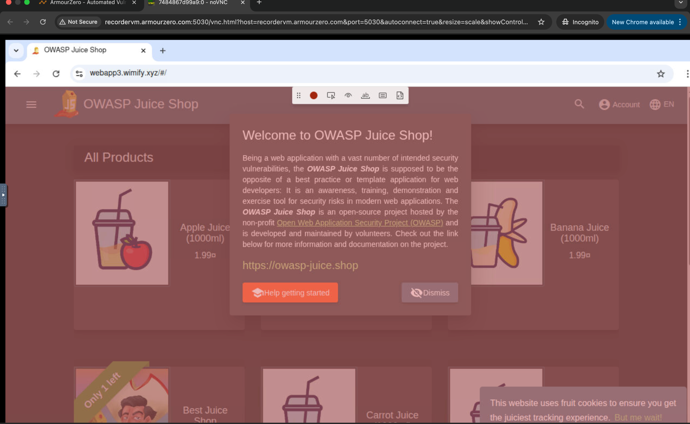
Task: Expand the noVNC control panel side handle
Action: (3, 195)
